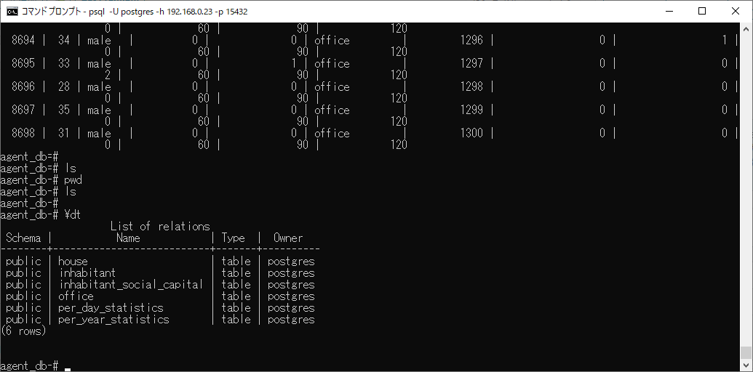Minimize the Command Prompt window
This screenshot has width=753, height=372.
coord(669,11)
